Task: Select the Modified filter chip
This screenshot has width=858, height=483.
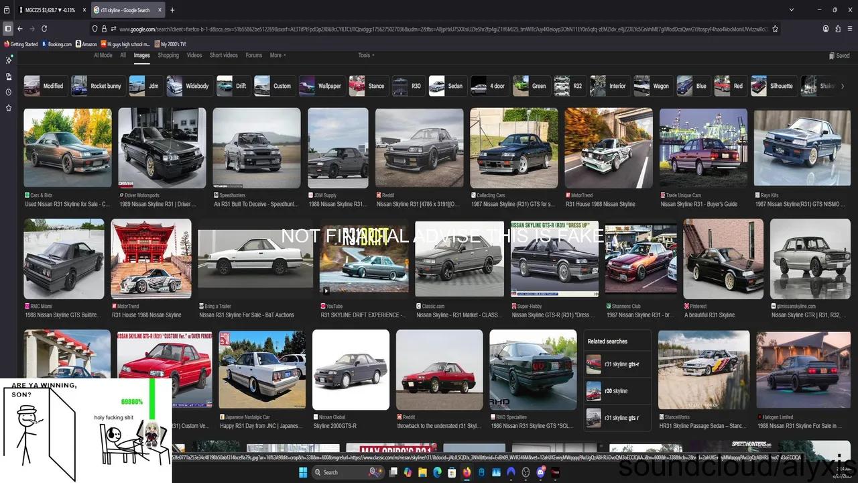Action: [44, 86]
